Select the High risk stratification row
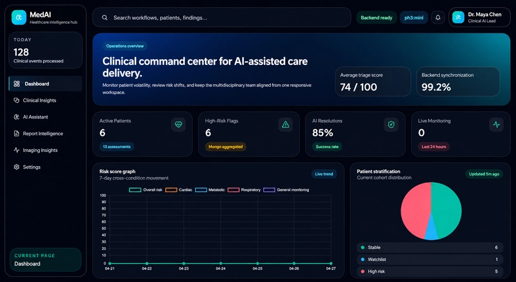The width and height of the screenshot is (516, 282). [430, 272]
